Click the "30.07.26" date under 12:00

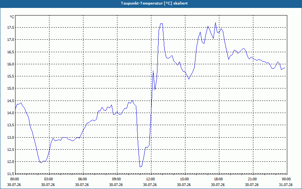click(150, 184)
